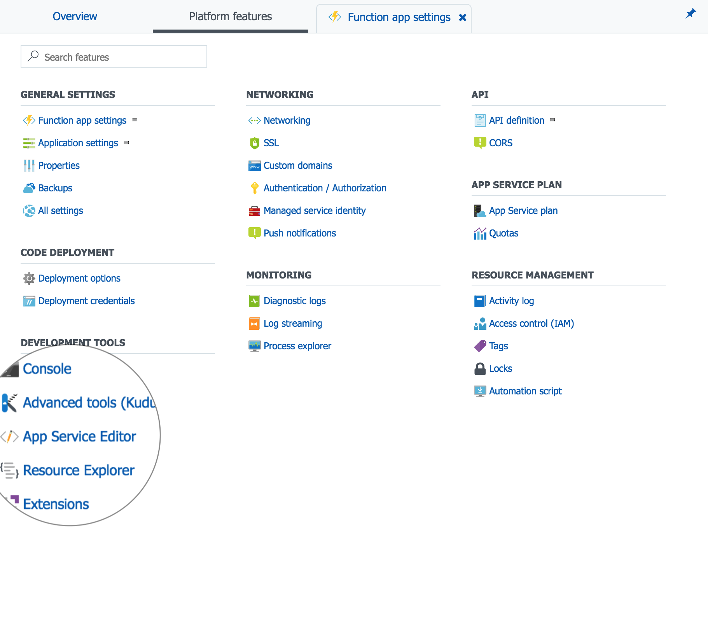
Task: Click the Authentication / Authorization key icon
Action: tap(254, 188)
